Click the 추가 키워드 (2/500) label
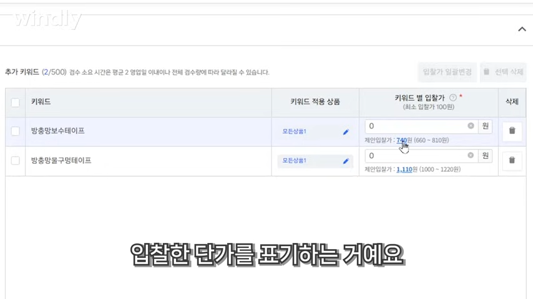The image size is (533, 299). [x=36, y=72]
